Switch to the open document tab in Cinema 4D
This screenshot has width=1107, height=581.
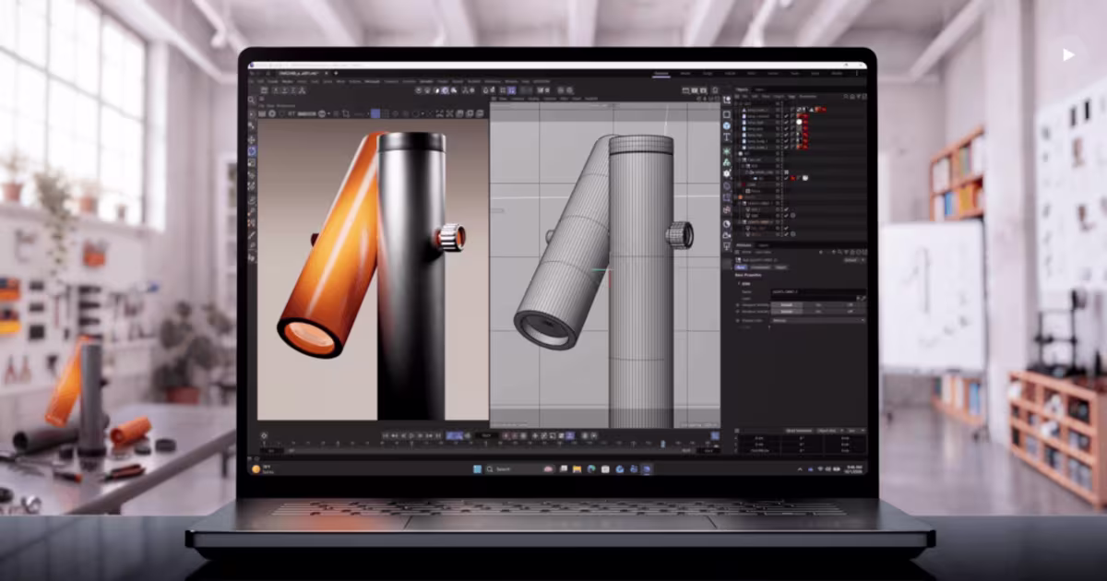[298, 73]
